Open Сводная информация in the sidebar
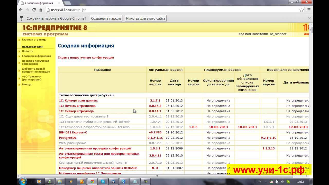This screenshot has width=329, height=185. pyautogui.click(x=36, y=56)
